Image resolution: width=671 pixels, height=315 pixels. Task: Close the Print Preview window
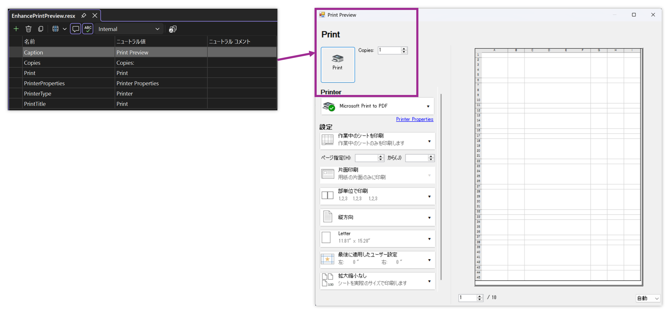pyautogui.click(x=653, y=15)
